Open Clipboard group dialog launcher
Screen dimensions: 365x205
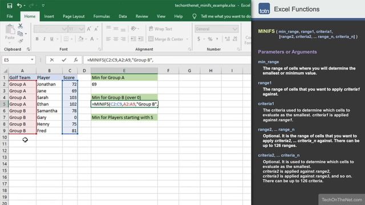[x=29, y=50]
